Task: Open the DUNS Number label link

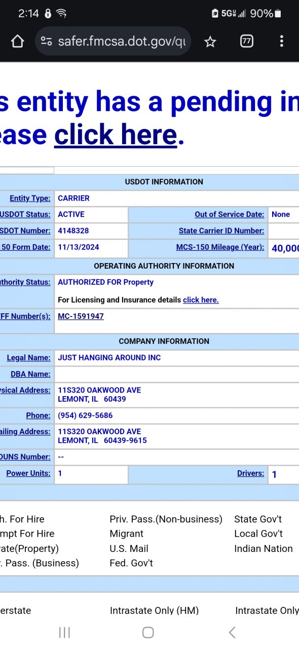Action: (25, 457)
